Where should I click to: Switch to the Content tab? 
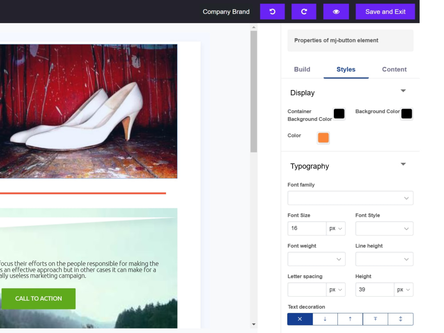pyautogui.click(x=394, y=69)
